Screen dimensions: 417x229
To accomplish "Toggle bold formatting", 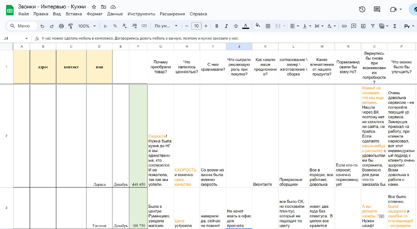I will coord(217,26).
